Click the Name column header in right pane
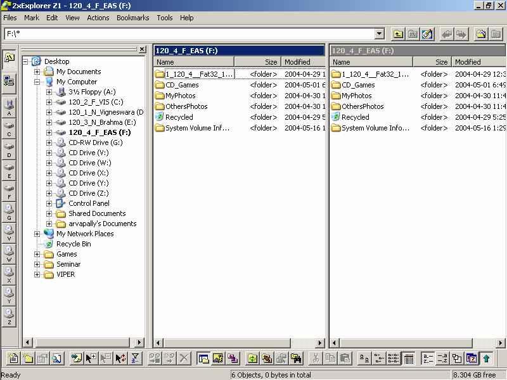The height and width of the screenshot is (380, 507). [x=371, y=62]
